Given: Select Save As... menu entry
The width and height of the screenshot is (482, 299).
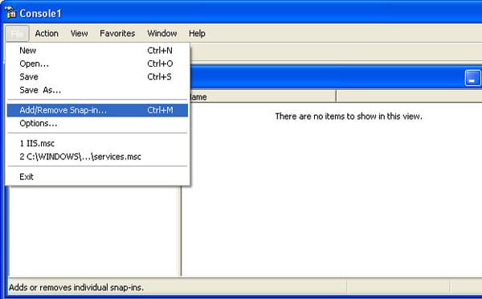Looking at the screenshot, I should point(97,90).
